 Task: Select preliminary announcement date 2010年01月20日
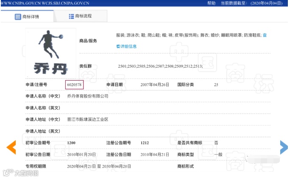click(x=81, y=155)
